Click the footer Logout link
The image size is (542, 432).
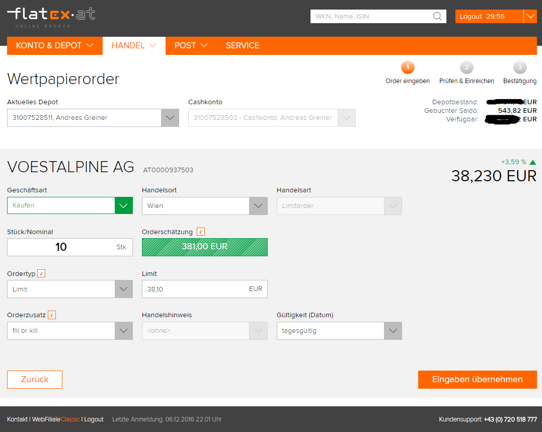94,419
